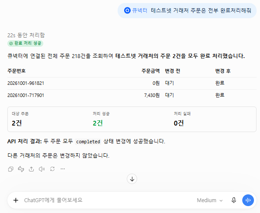260x213 pixels.
Task: Jump to bottom with the down arrow button
Action: pos(132,179)
